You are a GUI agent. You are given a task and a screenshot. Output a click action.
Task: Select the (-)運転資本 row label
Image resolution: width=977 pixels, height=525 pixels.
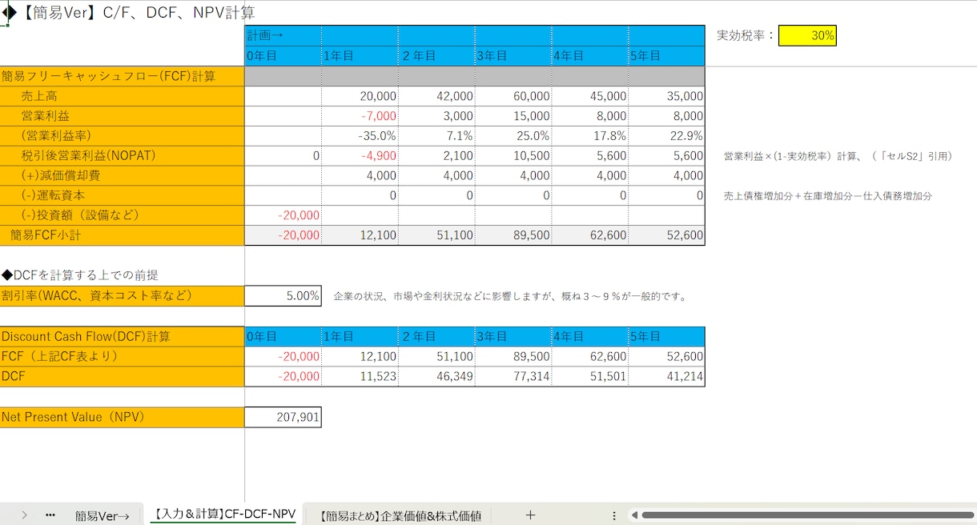(x=122, y=195)
